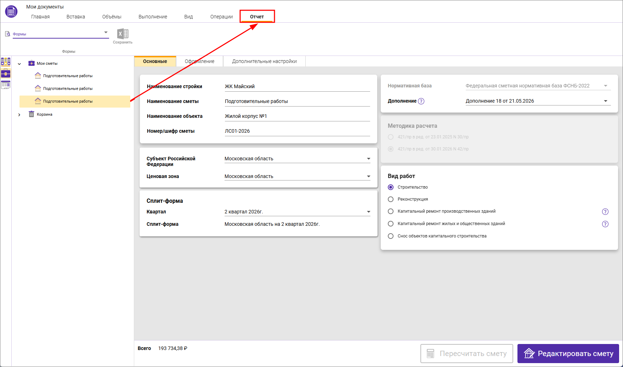The width and height of the screenshot is (623, 367).
Task: Open the briefcase sidebar panel icon
Action: (6, 73)
